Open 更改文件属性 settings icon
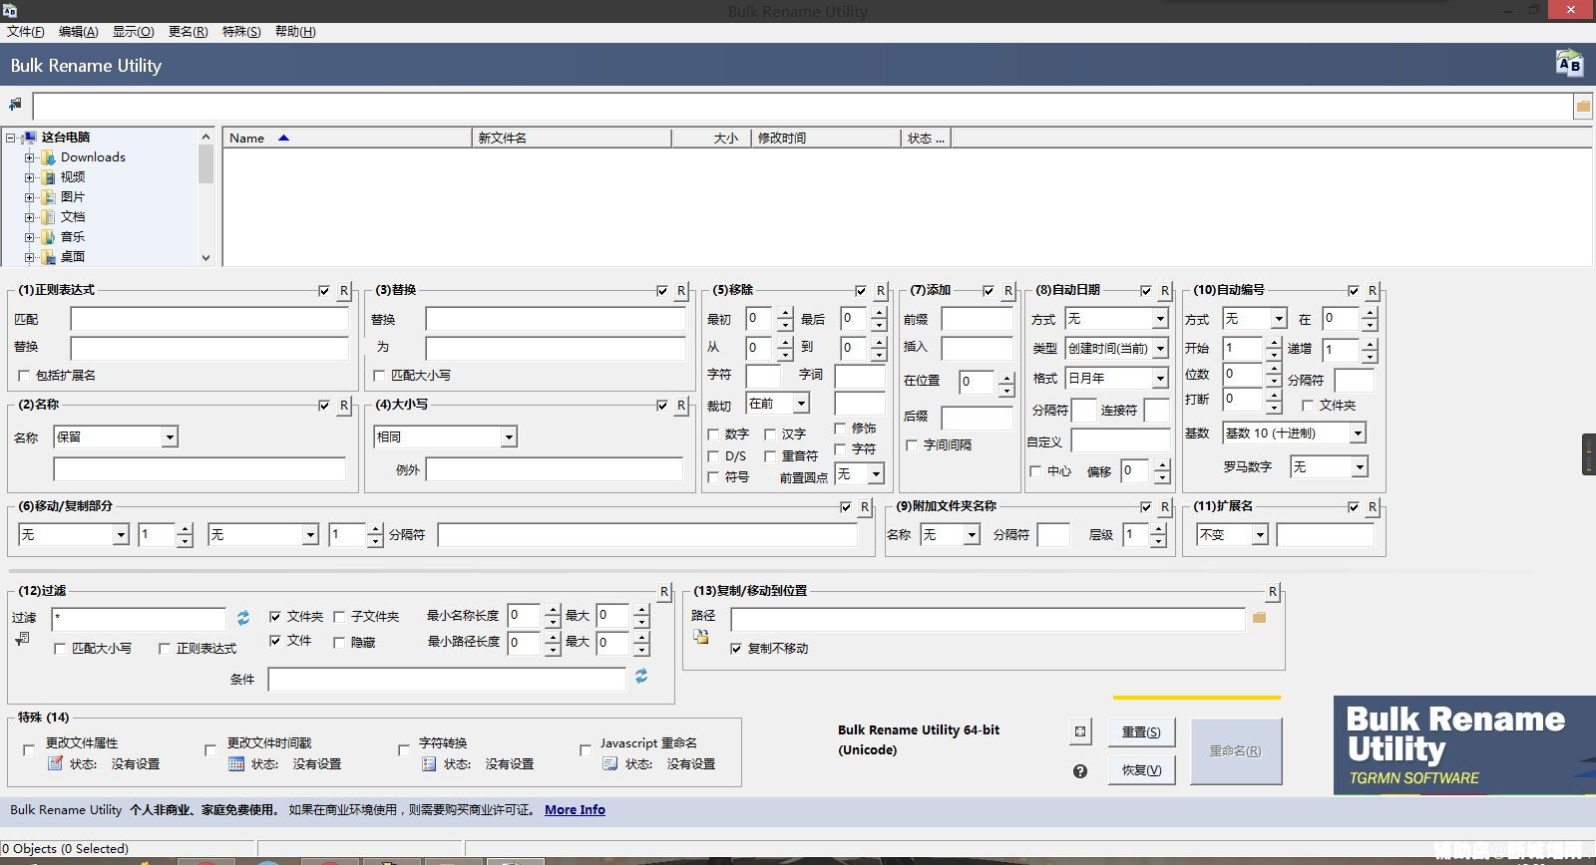Viewport: 1596px width, 865px height. 56,764
